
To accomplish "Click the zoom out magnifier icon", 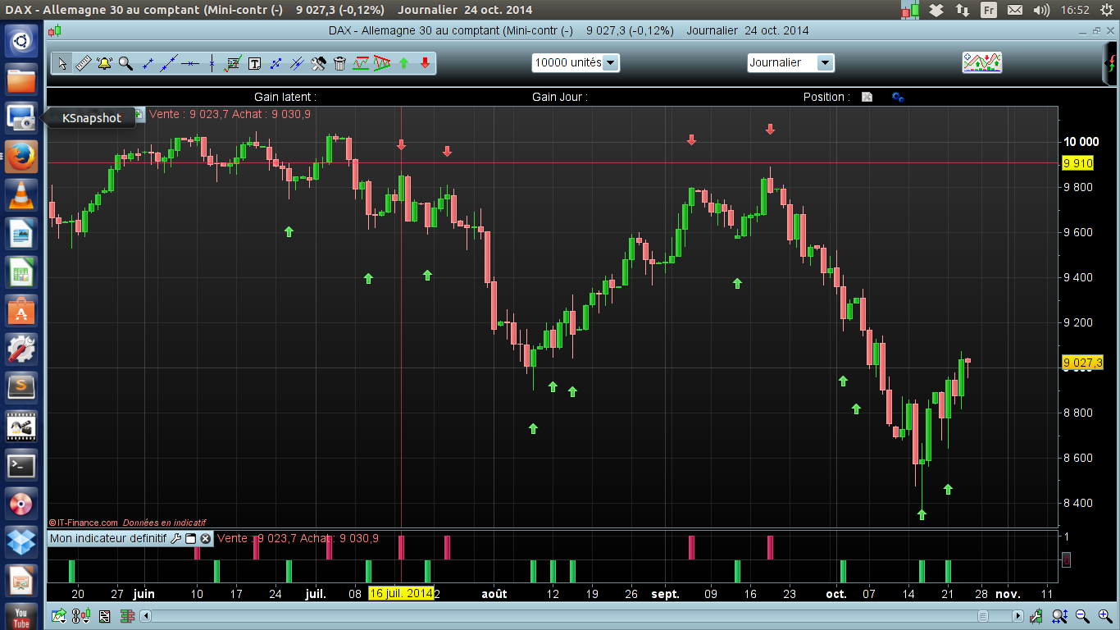I will 1081,616.
